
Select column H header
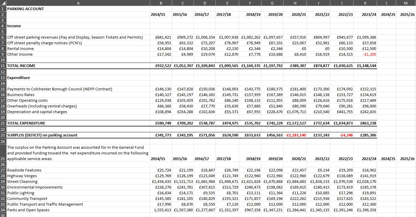(295, 3)
